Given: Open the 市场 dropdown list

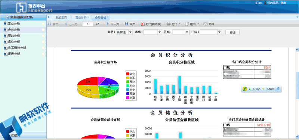Looking at the screenshot, I should tap(160, 32).
